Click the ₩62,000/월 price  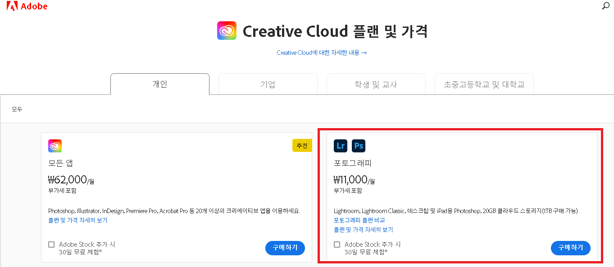71,180
